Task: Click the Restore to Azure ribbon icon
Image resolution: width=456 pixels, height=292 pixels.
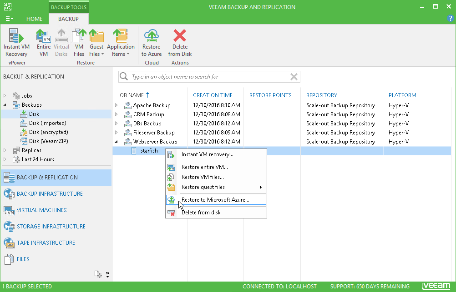Action: click(x=152, y=43)
